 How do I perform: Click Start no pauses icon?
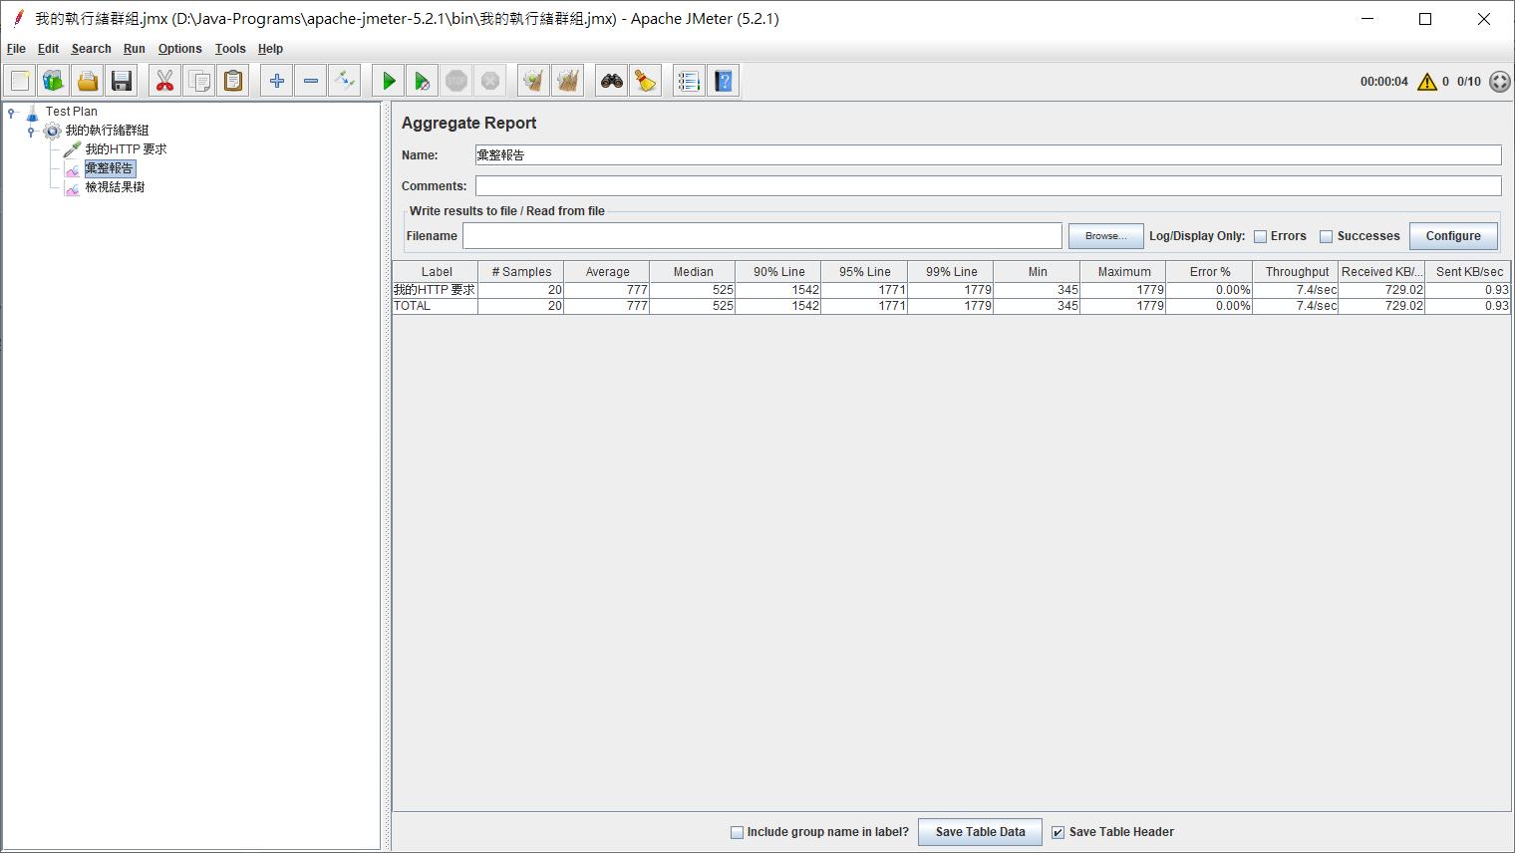point(423,81)
